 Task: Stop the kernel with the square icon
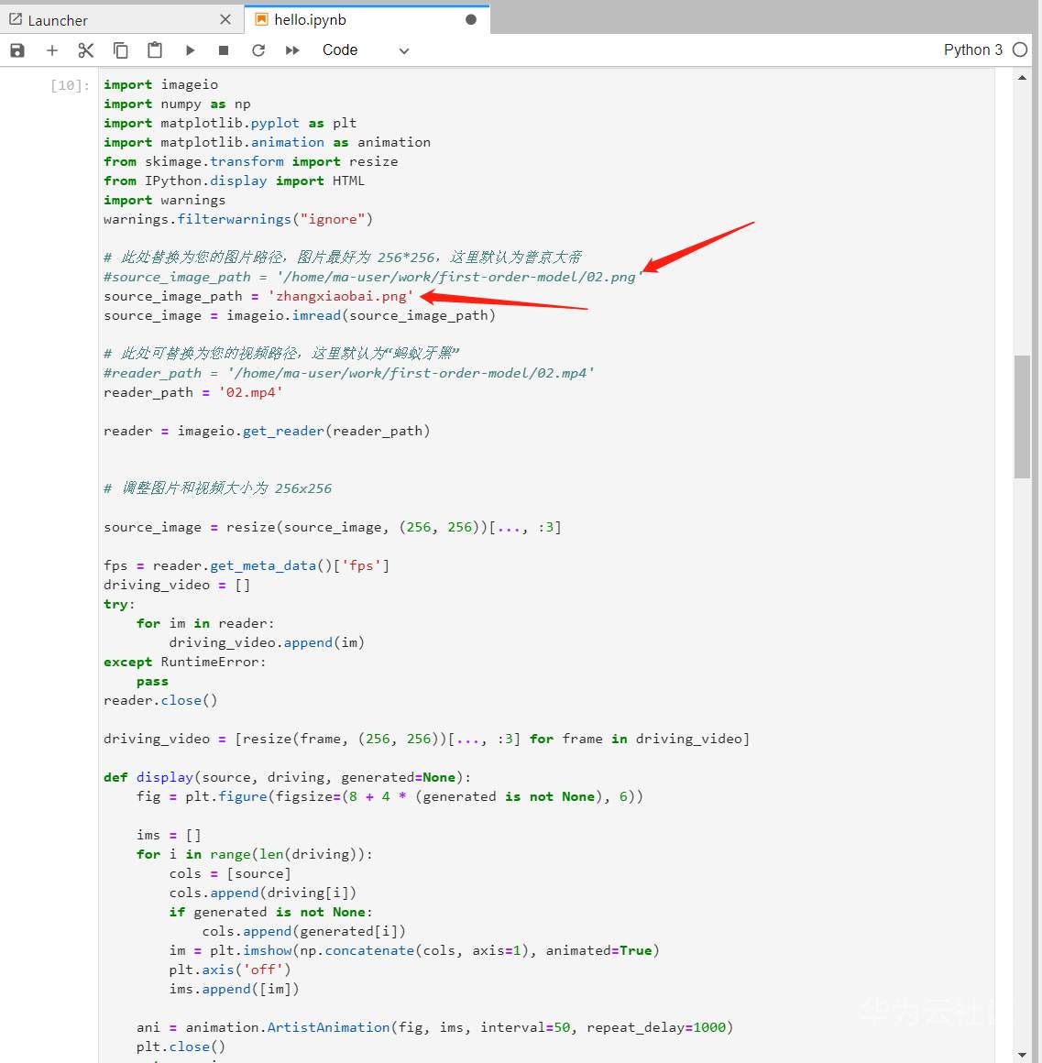pos(224,50)
